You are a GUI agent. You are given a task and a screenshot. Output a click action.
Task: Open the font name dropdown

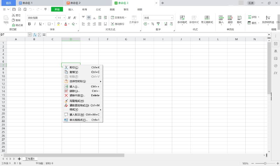click(x=56, y=18)
